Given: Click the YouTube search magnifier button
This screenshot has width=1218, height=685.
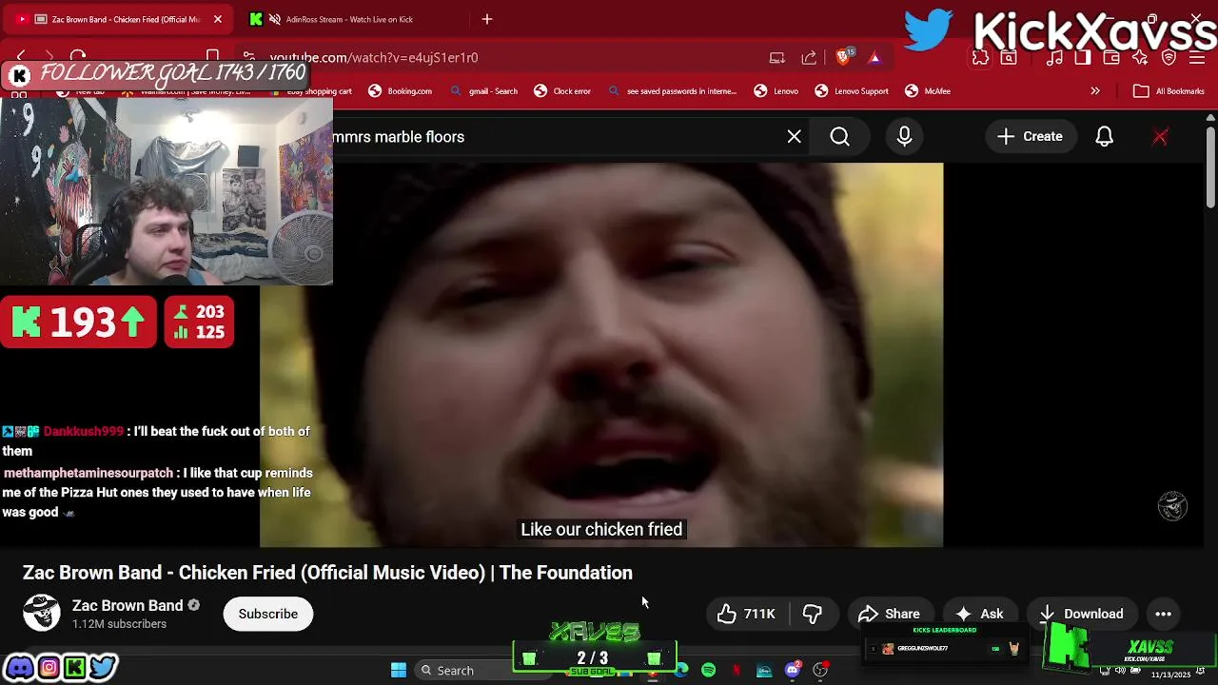Looking at the screenshot, I should pos(840,137).
